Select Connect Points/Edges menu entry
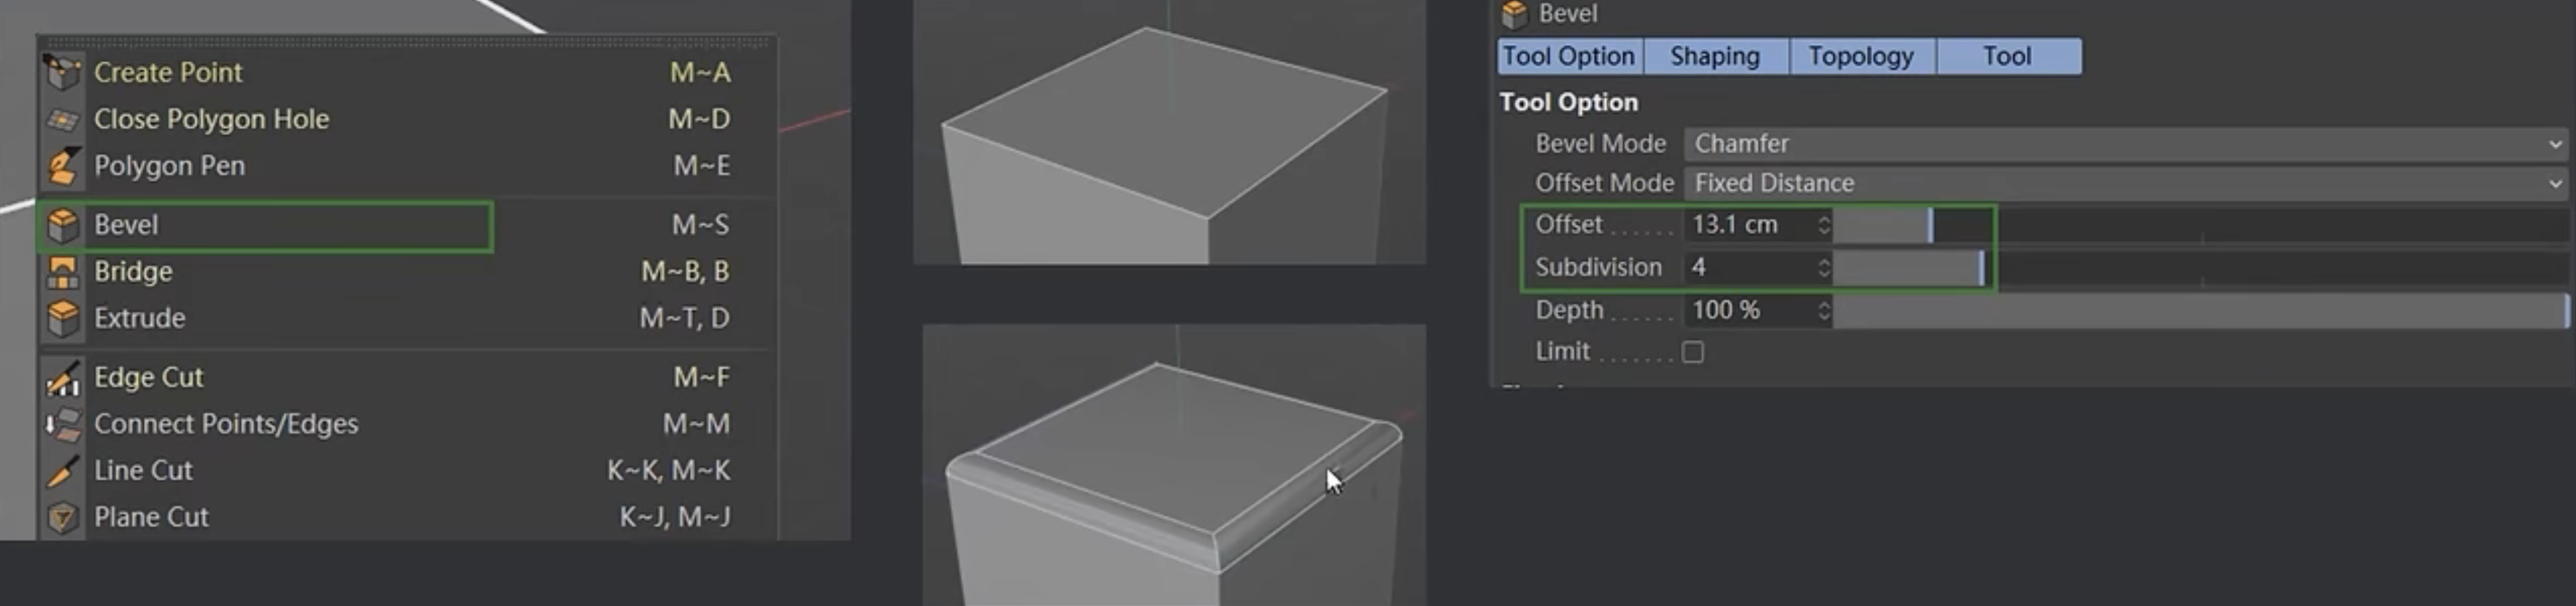 point(407,424)
